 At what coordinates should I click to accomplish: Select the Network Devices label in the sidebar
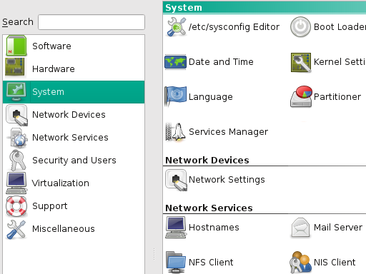[69, 114]
